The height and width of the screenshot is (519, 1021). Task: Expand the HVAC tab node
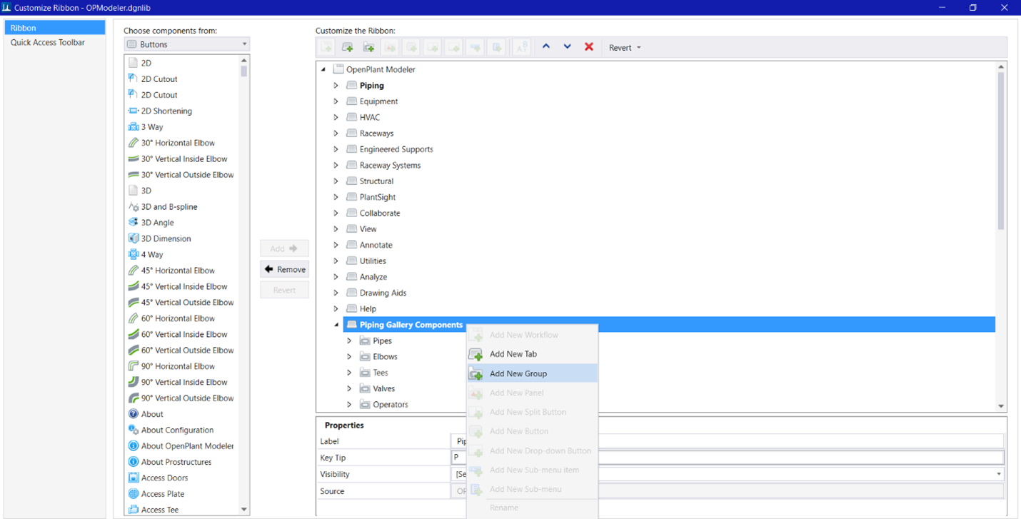(336, 117)
